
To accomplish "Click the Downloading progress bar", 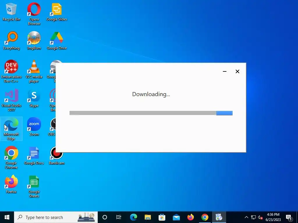I will tap(151, 113).
